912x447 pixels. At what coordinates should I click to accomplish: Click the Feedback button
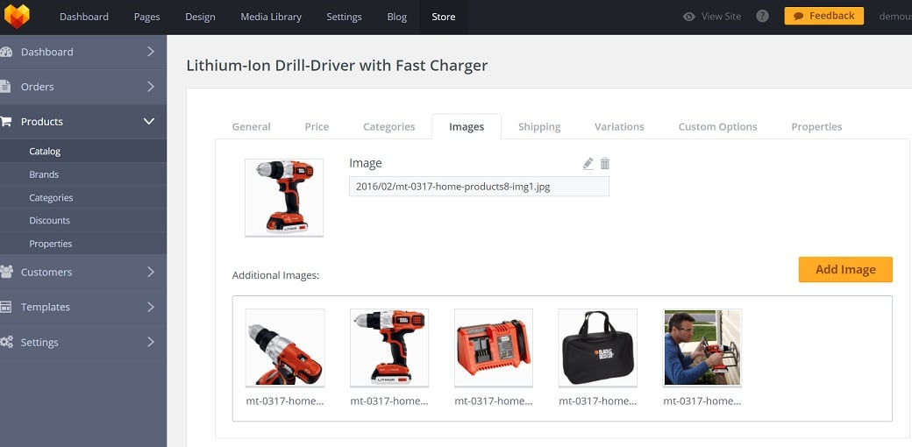[823, 16]
